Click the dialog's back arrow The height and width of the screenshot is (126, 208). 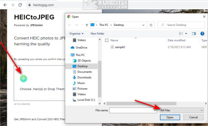70,25
